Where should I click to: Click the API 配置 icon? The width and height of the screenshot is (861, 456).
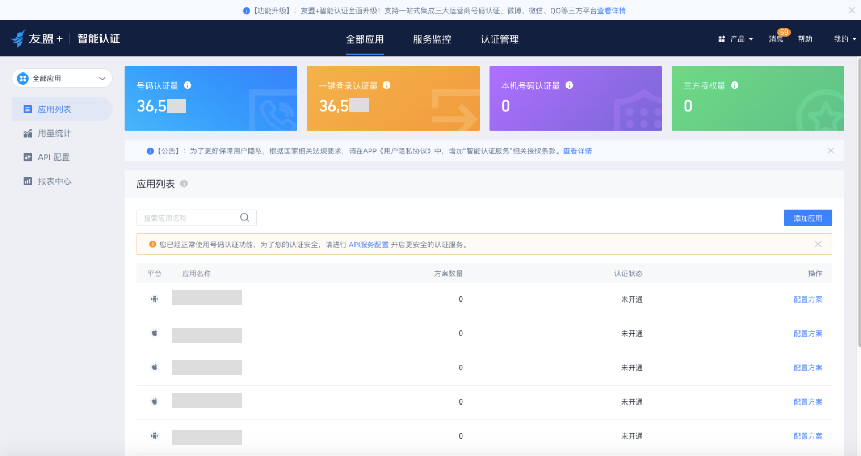[28, 157]
